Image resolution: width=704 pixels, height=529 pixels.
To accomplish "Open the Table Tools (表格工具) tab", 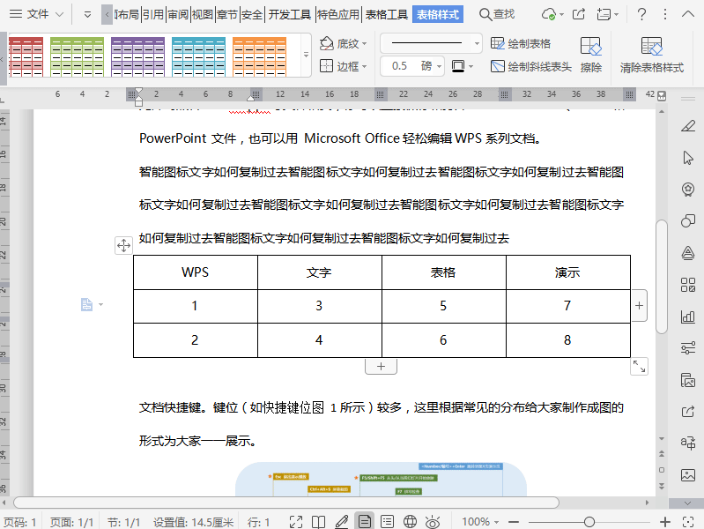I will (x=386, y=14).
